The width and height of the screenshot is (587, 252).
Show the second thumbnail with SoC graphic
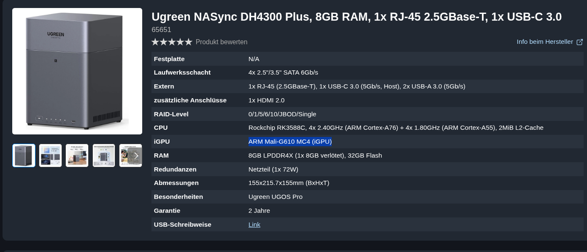(50, 155)
